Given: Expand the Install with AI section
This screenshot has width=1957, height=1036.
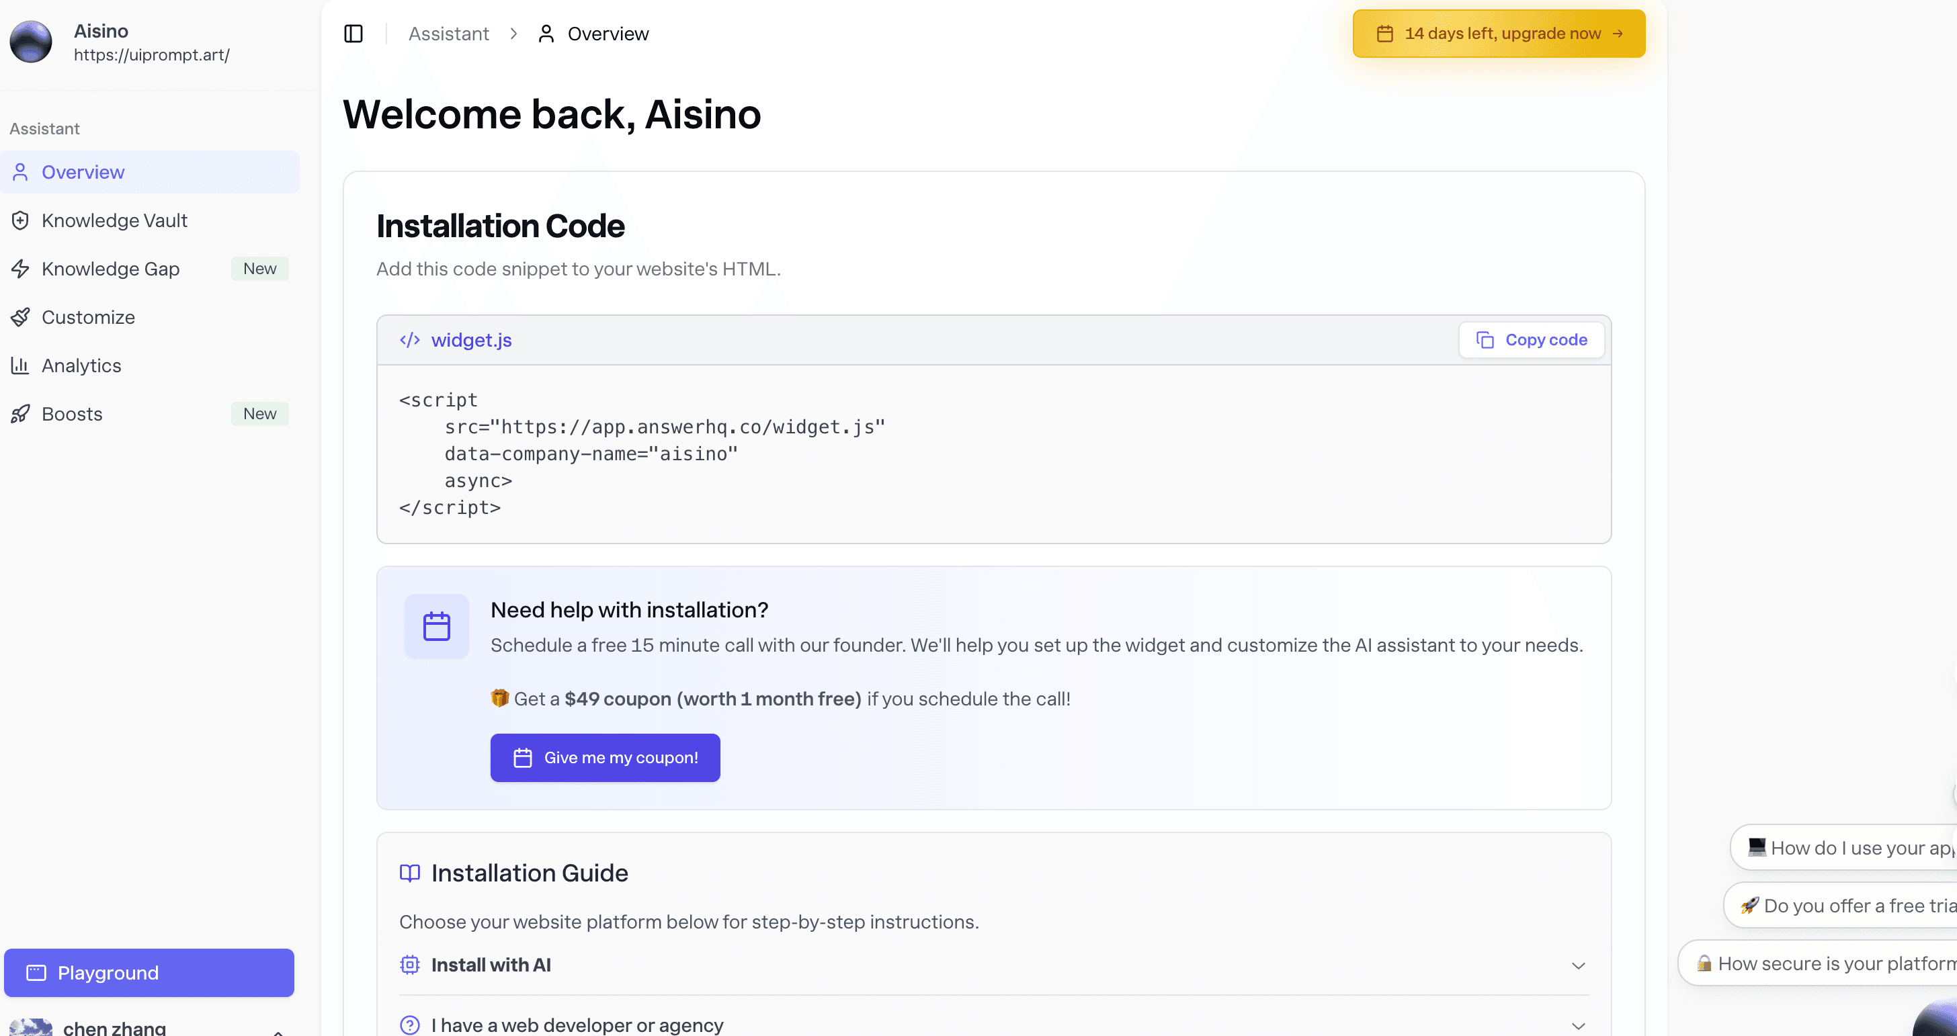Looking at the screenshot, I should [x=994, y=965].
